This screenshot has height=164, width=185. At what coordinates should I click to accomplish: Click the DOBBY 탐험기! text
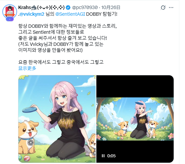102,14
